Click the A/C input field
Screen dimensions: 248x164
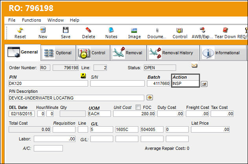48,148
